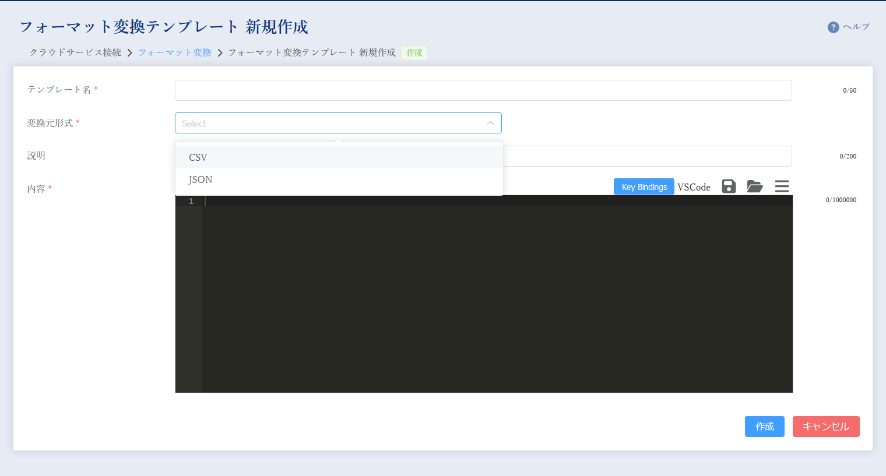Click the save (floppy disk) icon
Viewport: 886px width, 476px height.
(728, 186)
